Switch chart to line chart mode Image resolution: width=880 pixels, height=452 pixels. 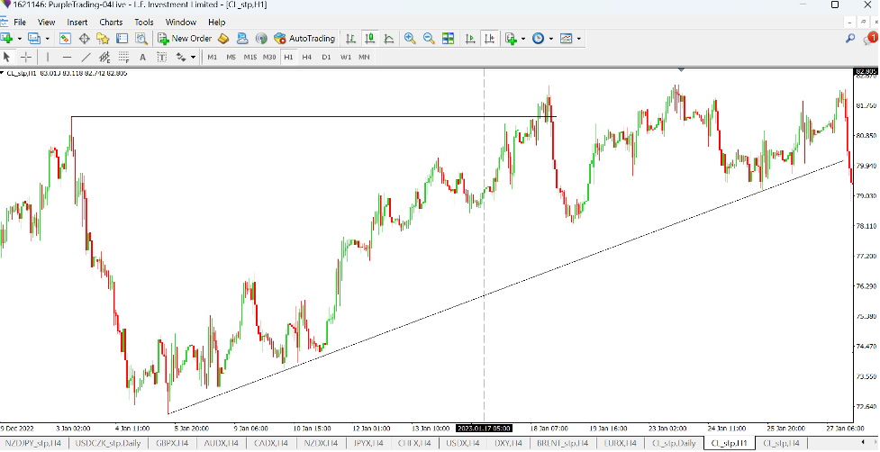tap(388, 38)
